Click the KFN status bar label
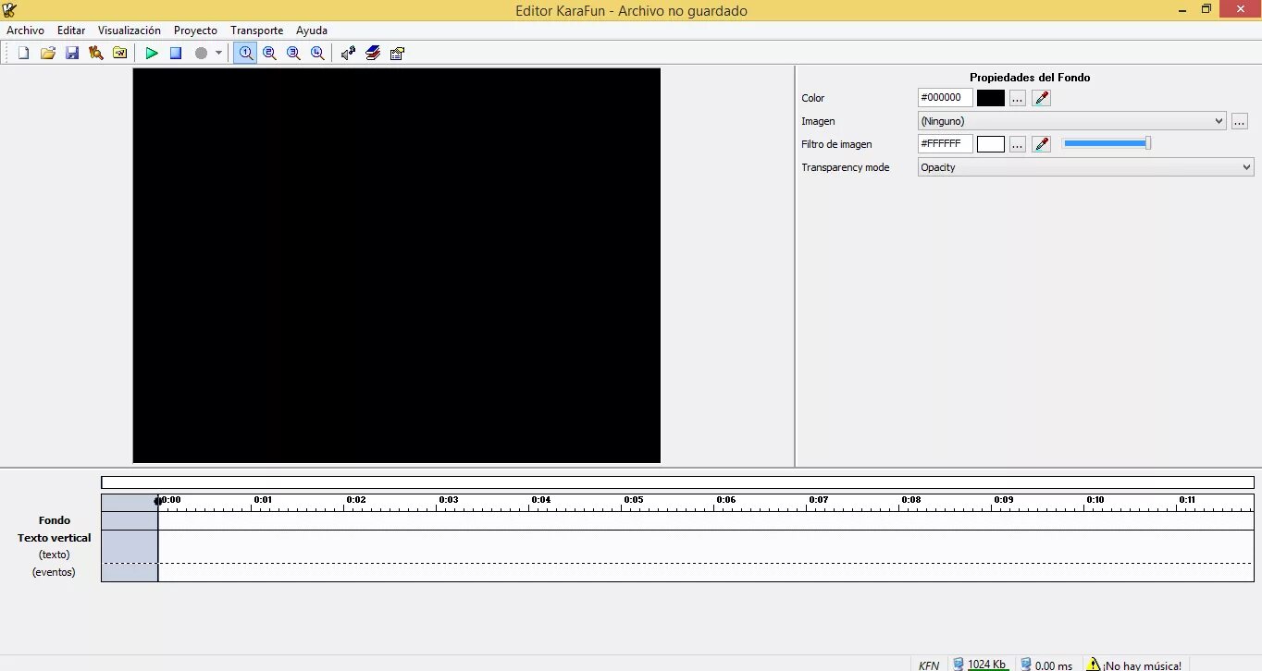Image resolution: width=1262 pixels, height=671 pixels. pos(929,665)
